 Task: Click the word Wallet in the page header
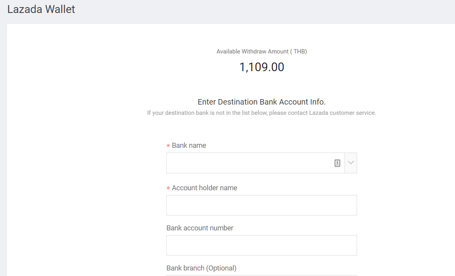60,9
